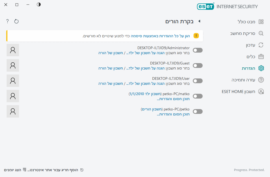Toggle the petko-PC/matko child account switch
Viewport: 270px width, 177px height.
tap(197, 96)
